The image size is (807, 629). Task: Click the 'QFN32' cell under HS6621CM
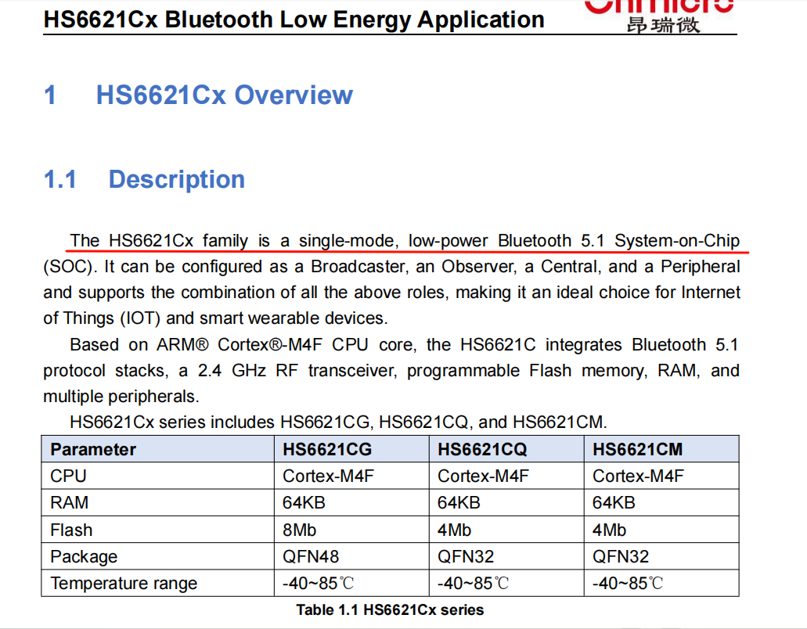click(661, 556)
